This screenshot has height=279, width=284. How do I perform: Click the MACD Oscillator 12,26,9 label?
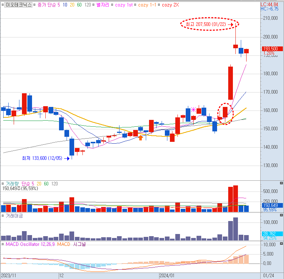30,244
